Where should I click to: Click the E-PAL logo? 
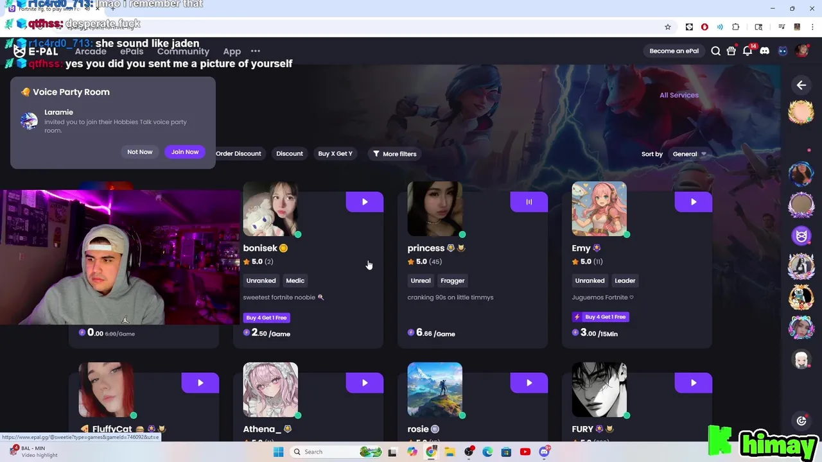point(35,51)
